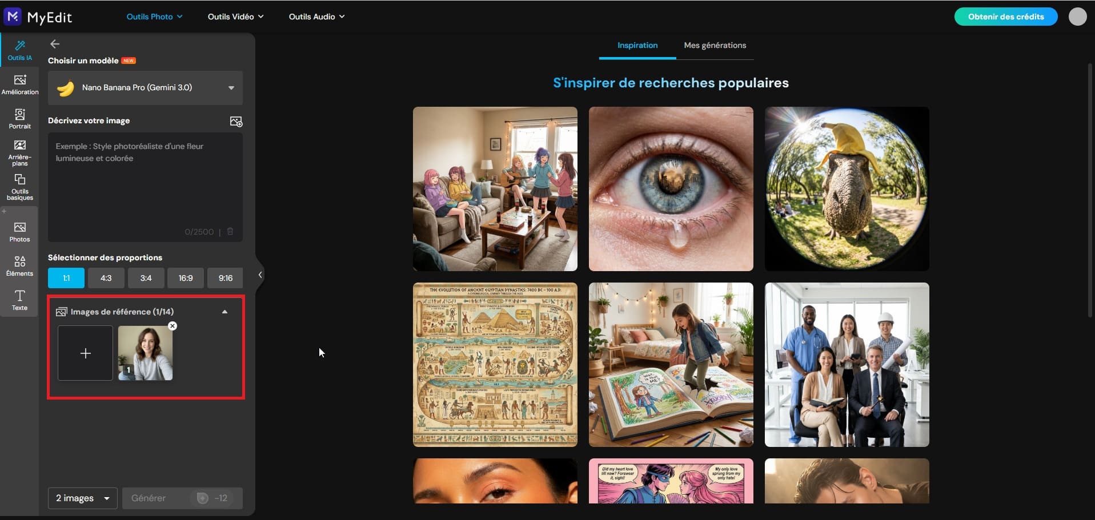Open the 2 images count dropdown

click(83, 498)
